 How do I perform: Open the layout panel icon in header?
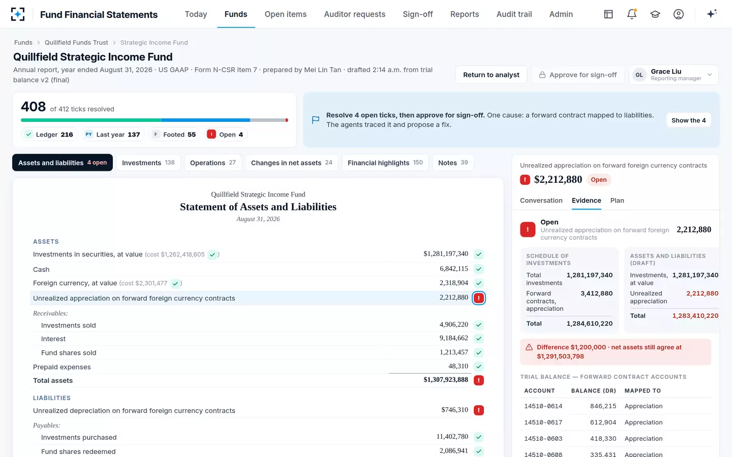[x=608, y=14]
